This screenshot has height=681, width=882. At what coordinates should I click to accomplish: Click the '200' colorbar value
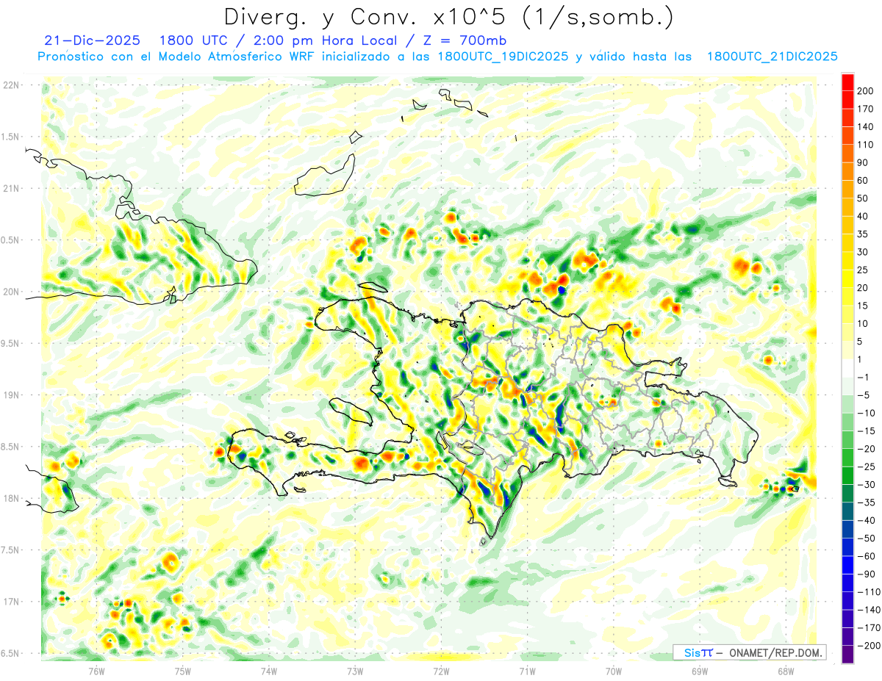tap(866, 91)
